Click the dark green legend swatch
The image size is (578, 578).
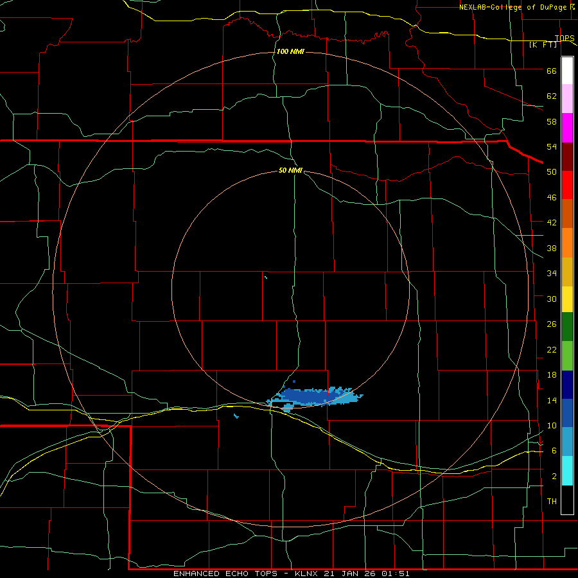[567, 327]
